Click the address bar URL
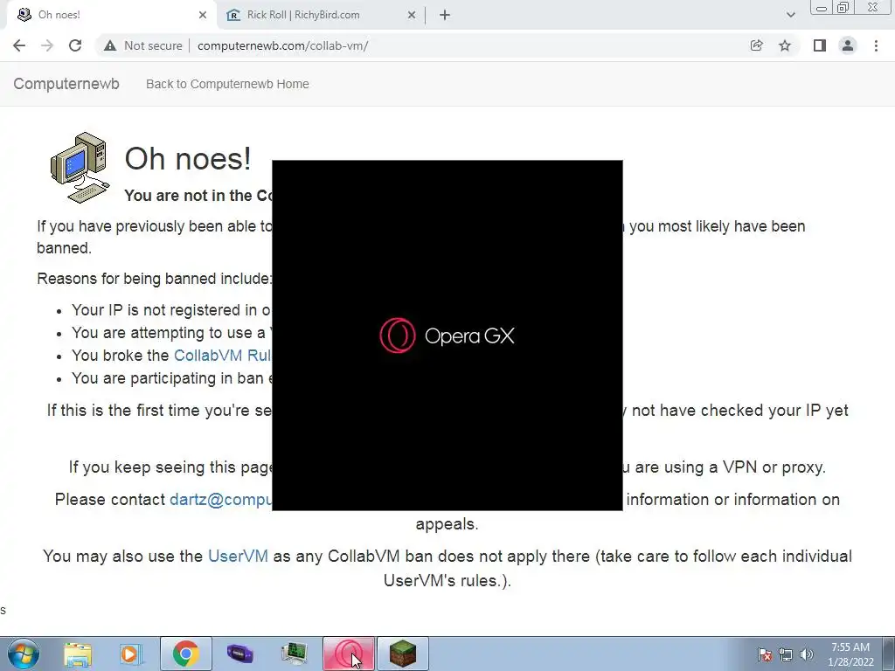 [282, 45]
